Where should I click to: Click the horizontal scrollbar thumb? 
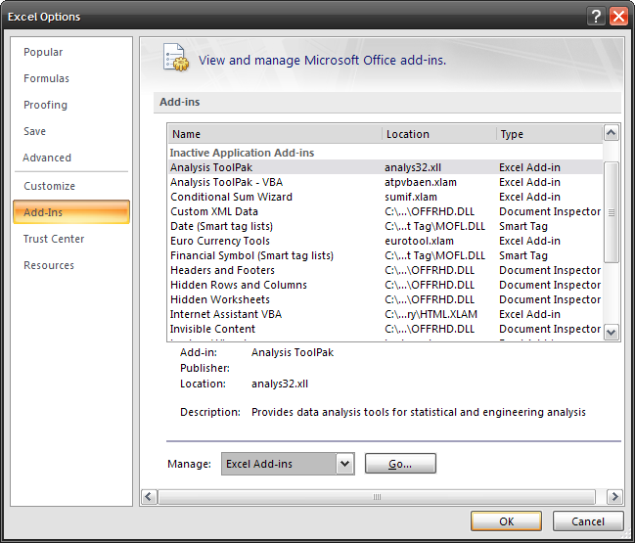point(377,497)
